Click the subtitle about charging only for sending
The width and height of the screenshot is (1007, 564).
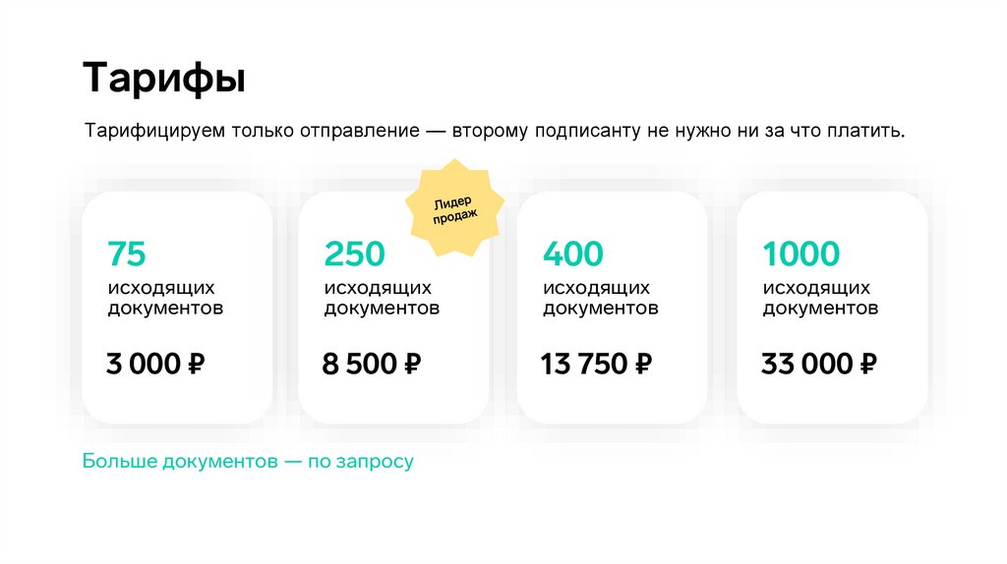click(x=494, y=131)
